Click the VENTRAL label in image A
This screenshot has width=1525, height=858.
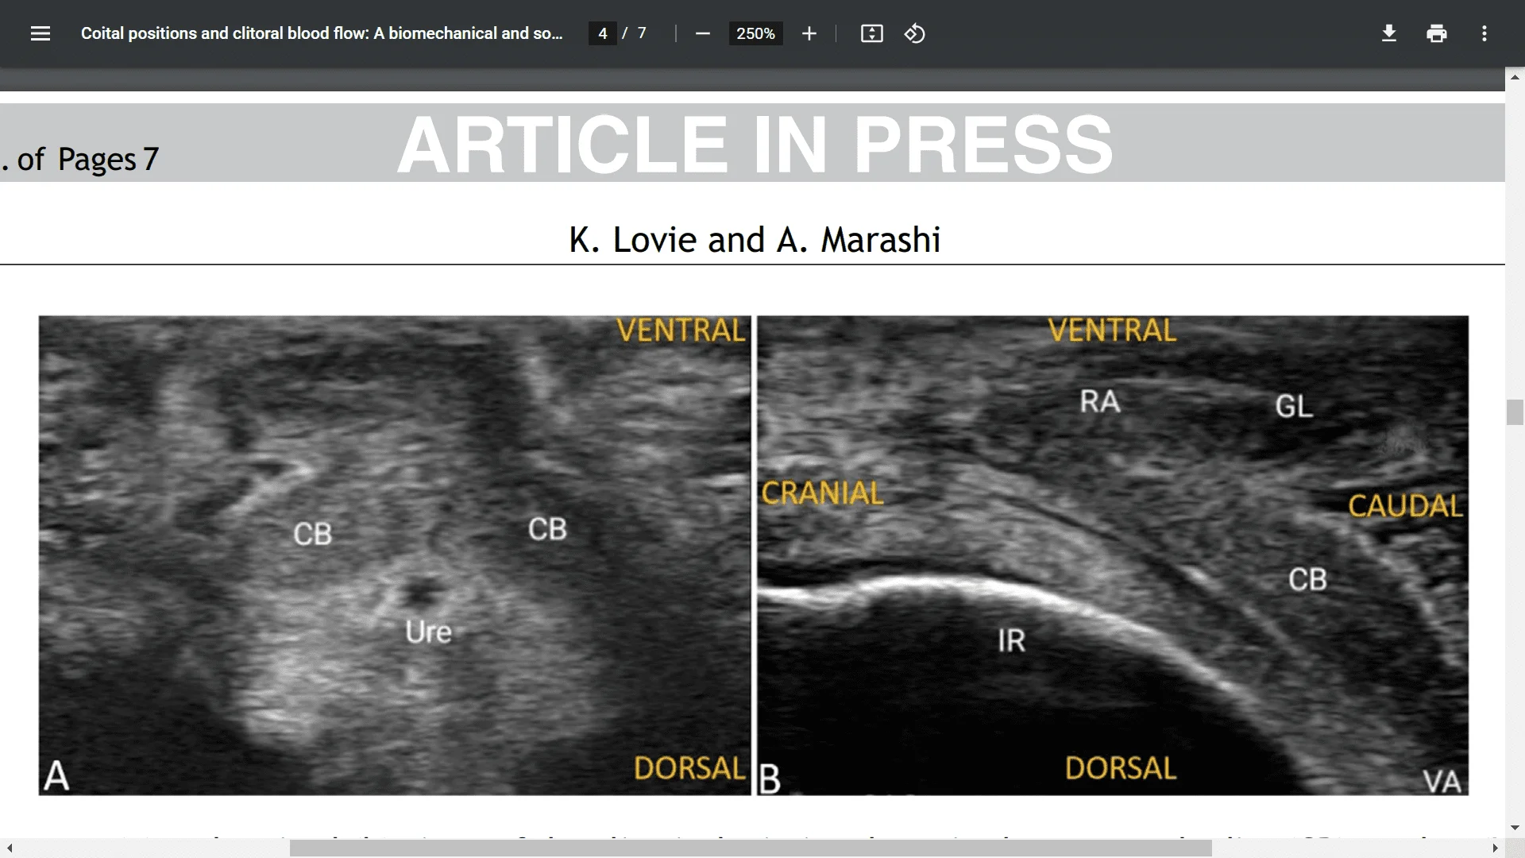point(681,330)
